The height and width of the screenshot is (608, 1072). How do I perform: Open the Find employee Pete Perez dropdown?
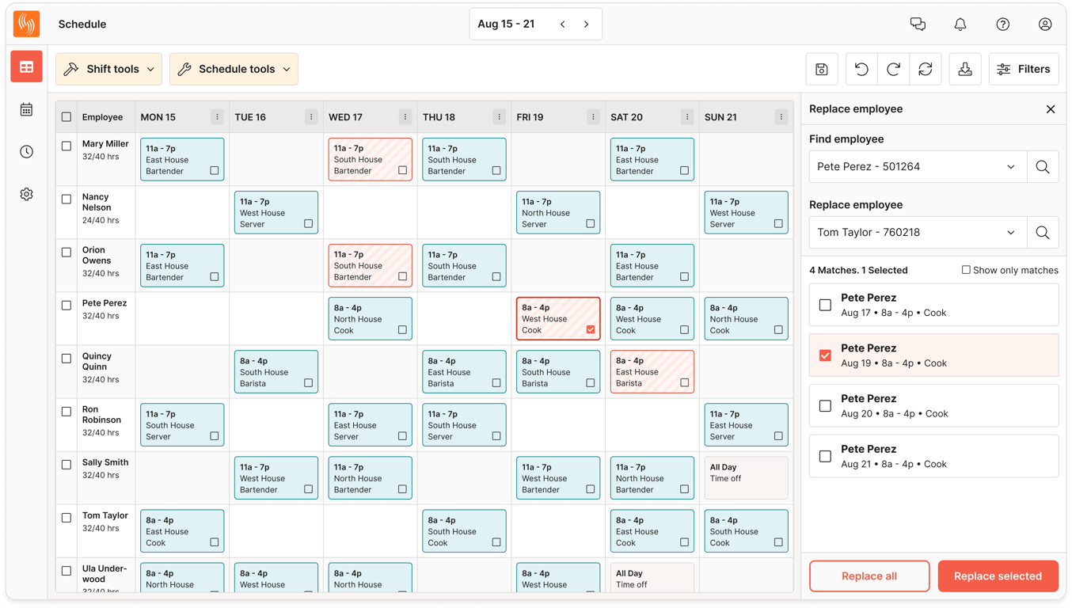pyautogui.click(x=918, y=167)
